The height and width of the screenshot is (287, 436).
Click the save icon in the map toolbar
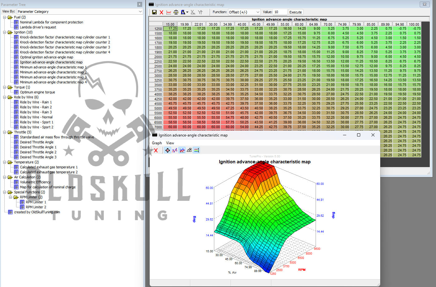pyautogui.click(x=154, y=12)
